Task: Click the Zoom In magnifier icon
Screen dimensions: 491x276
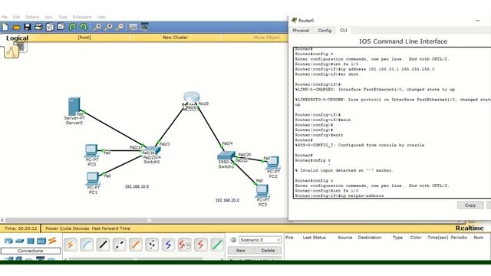Action: pyautogui.click(x=97, y=28)
